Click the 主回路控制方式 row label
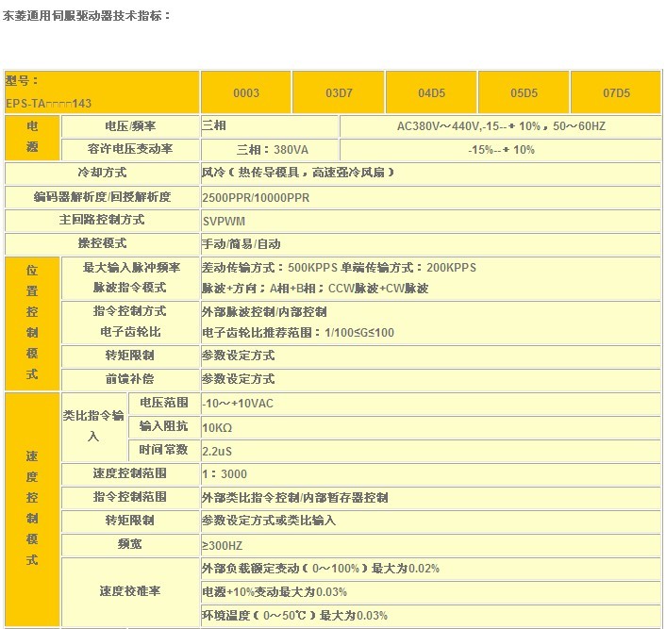The height and width of the screenshot is (629, 666). (102, 220)
